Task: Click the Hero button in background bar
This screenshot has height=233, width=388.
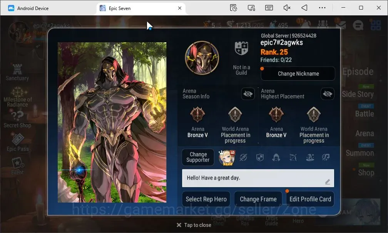Action: coord(298,221)
